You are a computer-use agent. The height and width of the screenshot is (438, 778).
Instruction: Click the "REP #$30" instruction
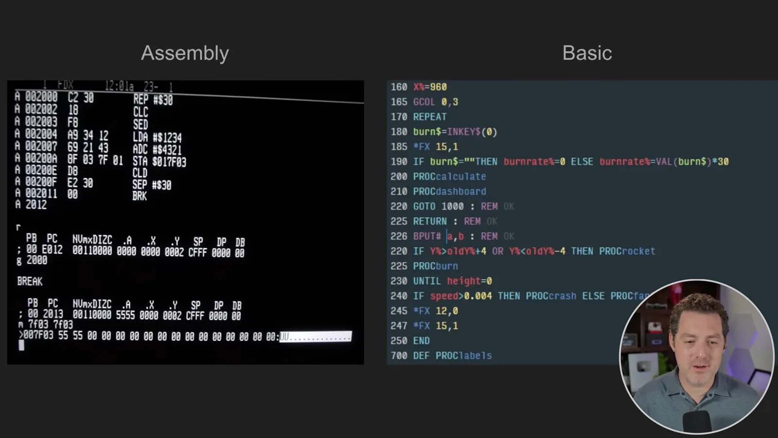(x=153, y=100)
